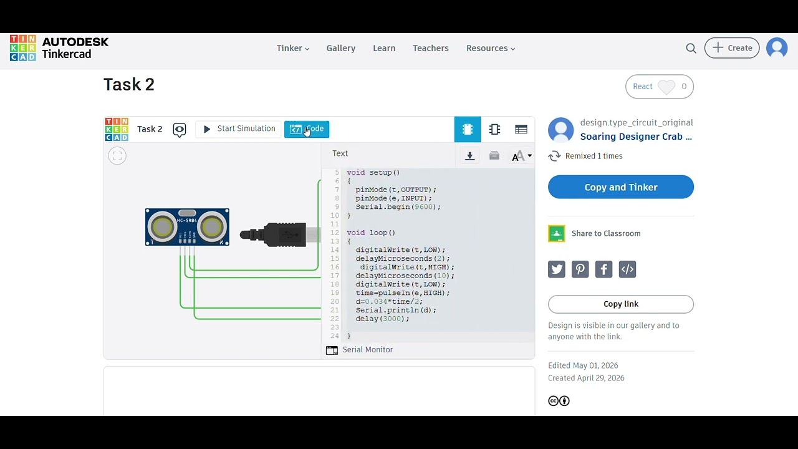Open the libraries box icon
The width and height of the screenshot is (798, 449).
point(494,156)
